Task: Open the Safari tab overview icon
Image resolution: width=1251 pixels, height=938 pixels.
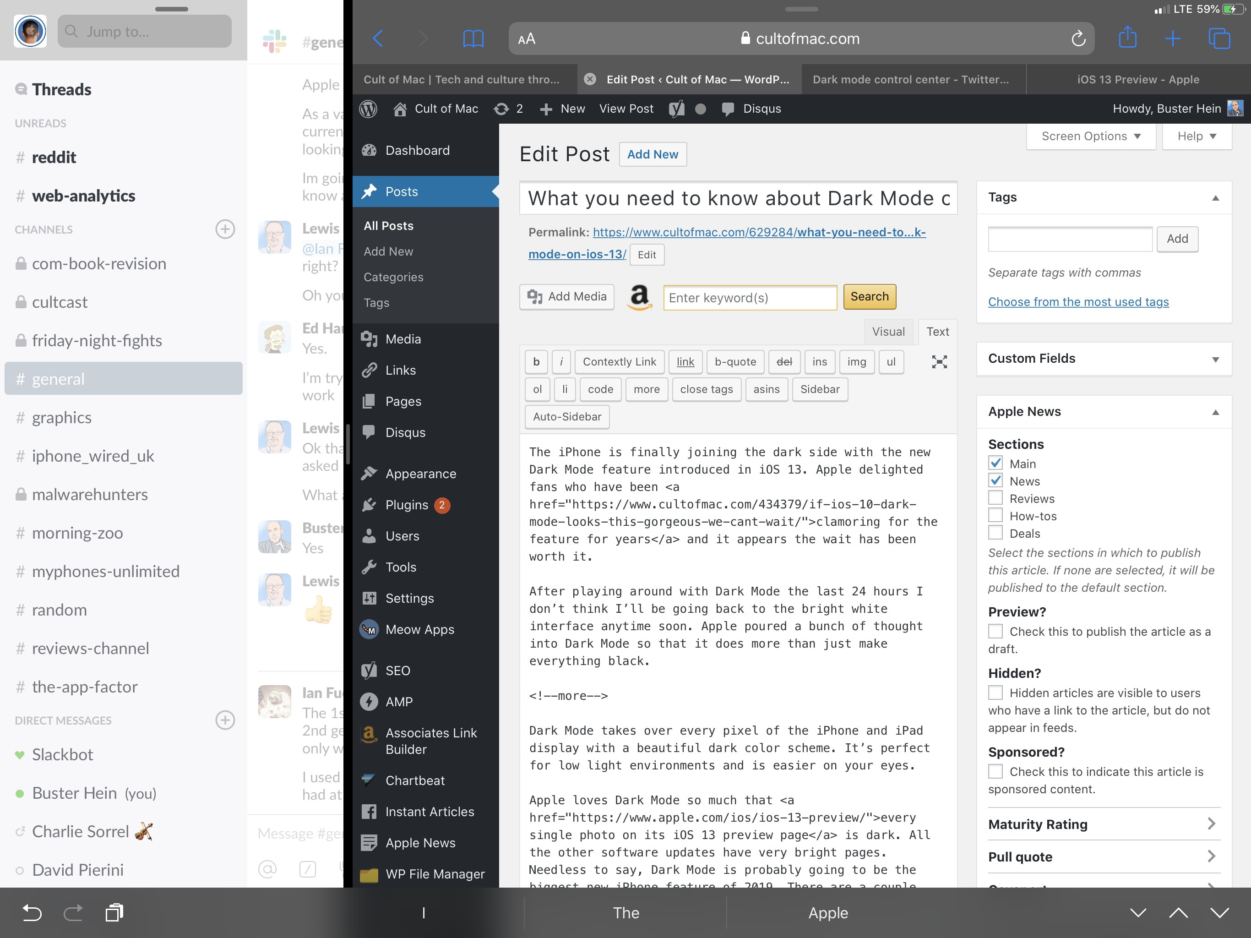Action: click(1219, 38)
